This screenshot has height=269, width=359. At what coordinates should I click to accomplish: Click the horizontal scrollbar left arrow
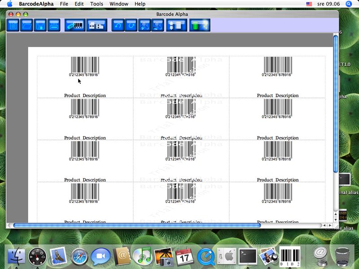(x=324, y=226)
